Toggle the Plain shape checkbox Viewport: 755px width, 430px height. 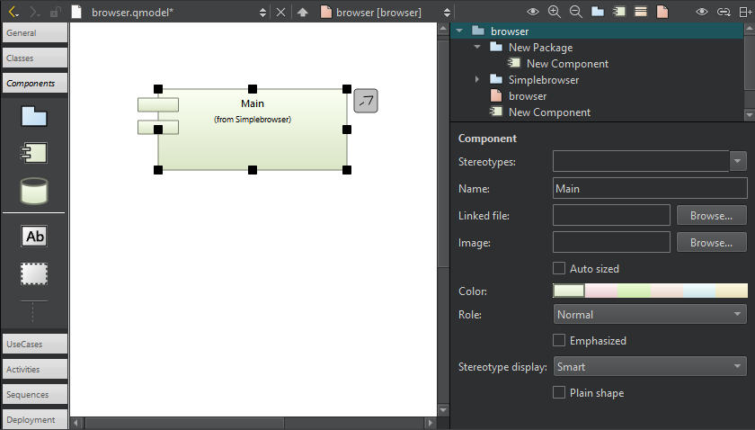(559, 392)
